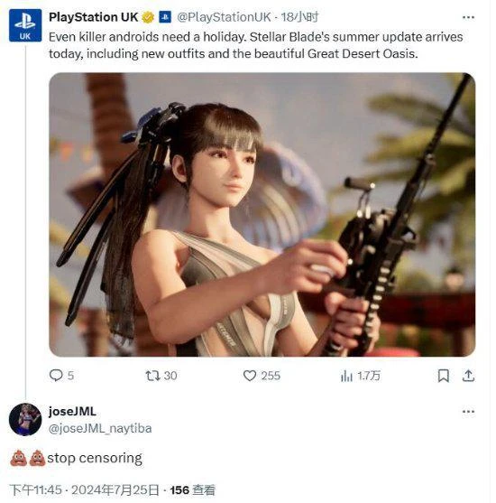Viewport: 496px width, 503px height.
Task: View analytics via the bar chart icon
Action: tap(346, 376)
